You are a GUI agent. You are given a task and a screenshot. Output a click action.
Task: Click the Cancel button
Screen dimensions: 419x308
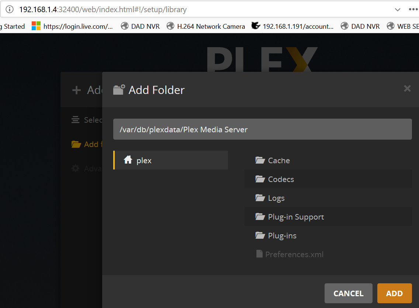(349, 293)
